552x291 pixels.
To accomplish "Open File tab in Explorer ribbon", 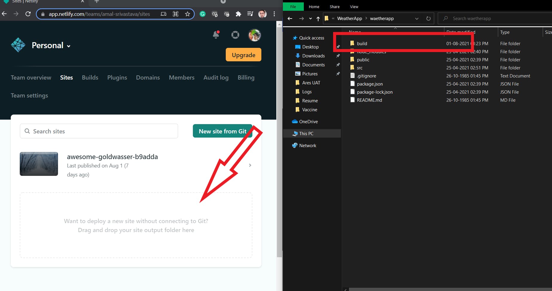I will [x=293, y=7].
